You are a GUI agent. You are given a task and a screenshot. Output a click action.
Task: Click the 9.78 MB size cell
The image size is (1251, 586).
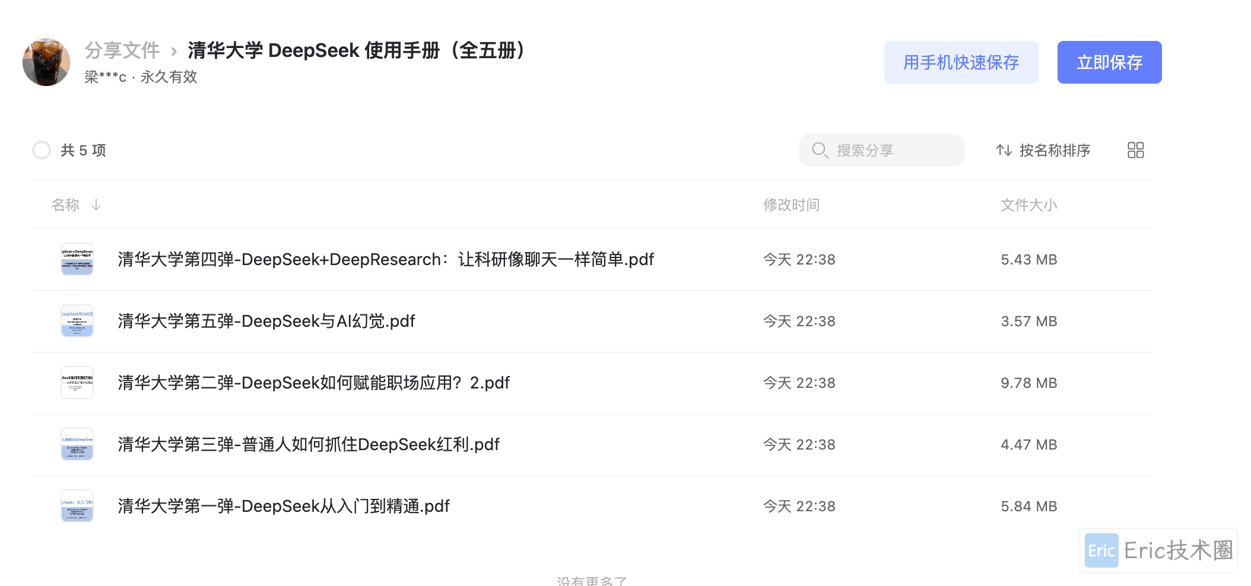point(1029,383)
